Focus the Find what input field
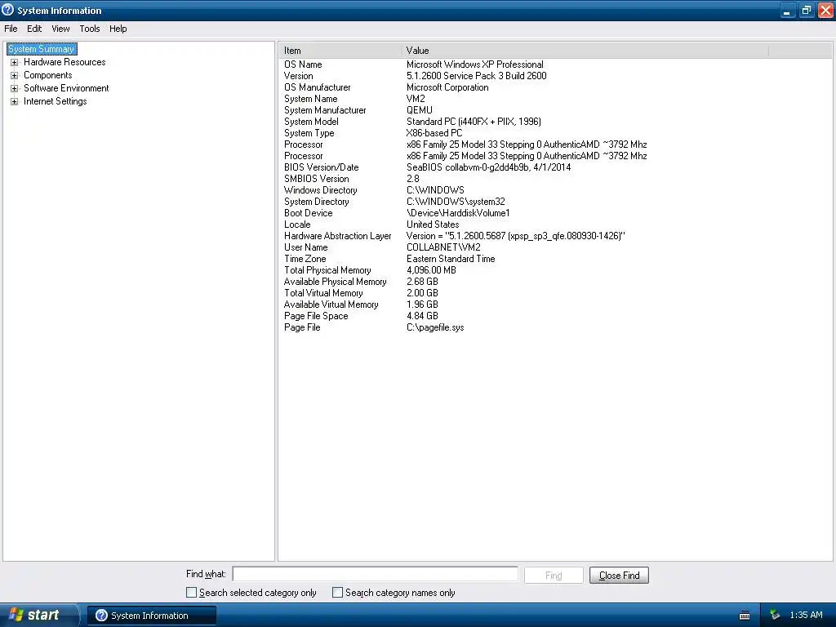 [x=376, y=574]
